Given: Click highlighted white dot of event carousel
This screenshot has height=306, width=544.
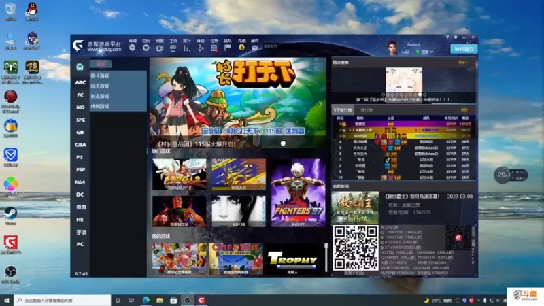Looking at the screenshot, I should tap(420, 95).
